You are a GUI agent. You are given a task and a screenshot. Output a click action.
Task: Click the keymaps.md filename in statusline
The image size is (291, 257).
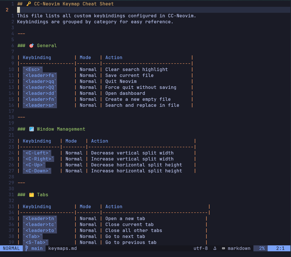(62, 248)
